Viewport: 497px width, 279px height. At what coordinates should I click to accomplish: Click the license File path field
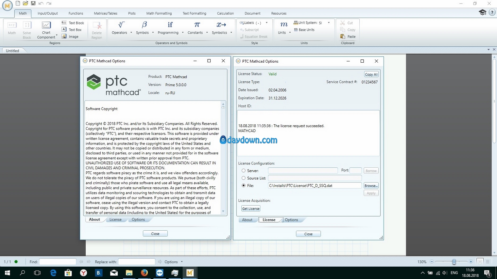pos(315,186)
